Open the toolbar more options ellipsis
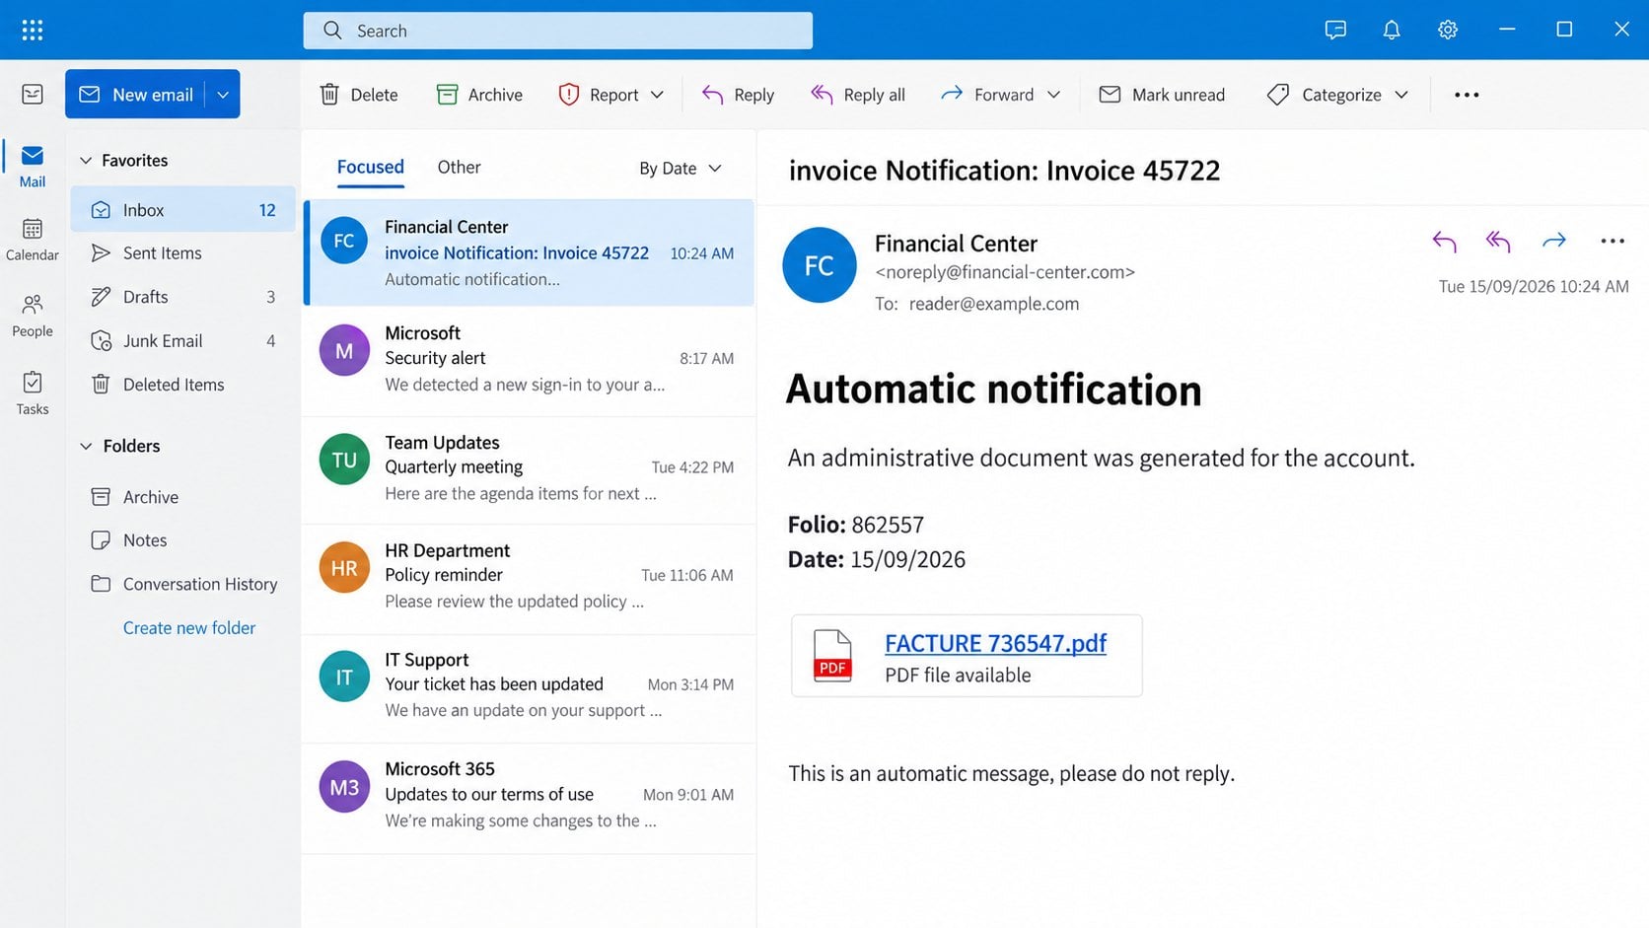The width and height of the screenshot is (1649, 928). pos(1467,95)
